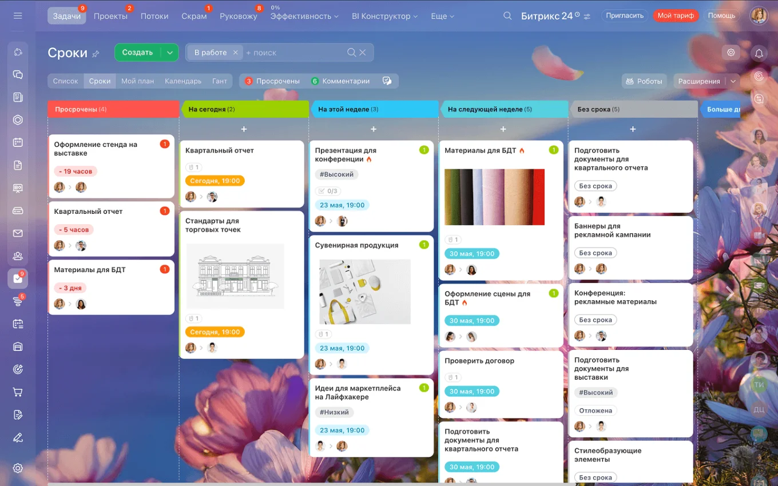778x486 pixels.
Task: Expand the Создать button dropdown arrow
Action: click(x=170, y=53)
